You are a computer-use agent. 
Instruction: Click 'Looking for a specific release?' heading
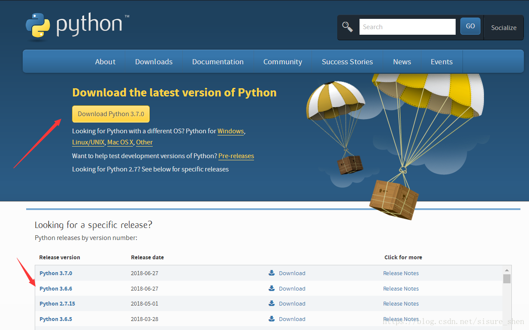[94, 225]
